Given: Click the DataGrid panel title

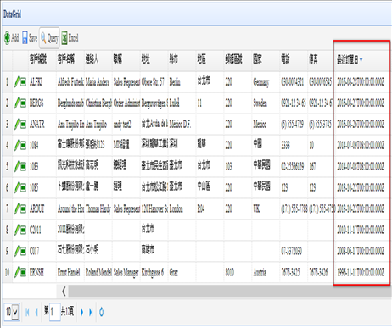Looking at the screenshot, I should pos(12,14).
